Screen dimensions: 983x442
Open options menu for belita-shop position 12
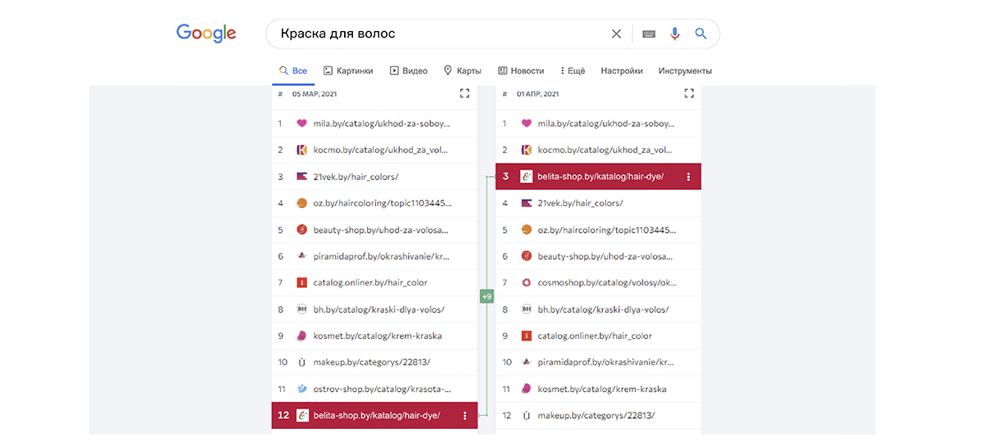pos(464,416)
